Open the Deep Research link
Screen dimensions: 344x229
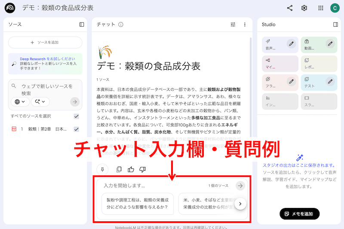click(47, 59)
